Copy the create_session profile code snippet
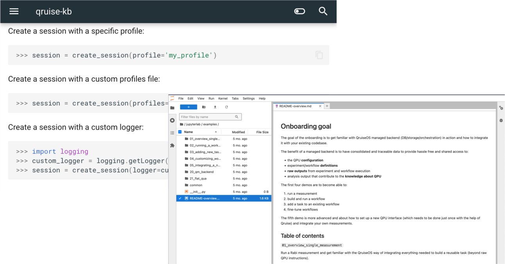Viewport: 505px width, 264px height. coord(319,55)
